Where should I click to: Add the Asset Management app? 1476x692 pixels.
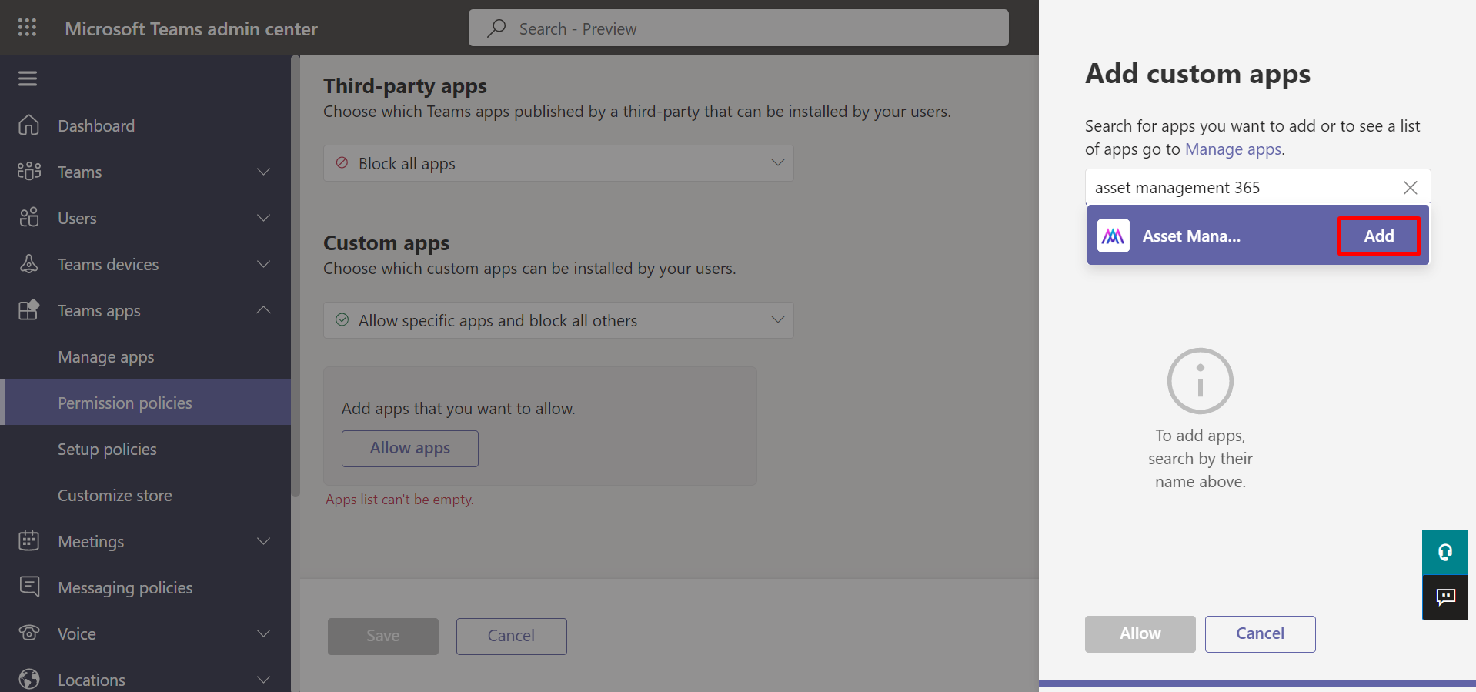pos(1378,236)
